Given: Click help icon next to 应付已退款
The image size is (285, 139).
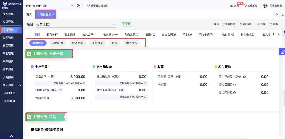Looking at the screenshot, I should [235, 85].
